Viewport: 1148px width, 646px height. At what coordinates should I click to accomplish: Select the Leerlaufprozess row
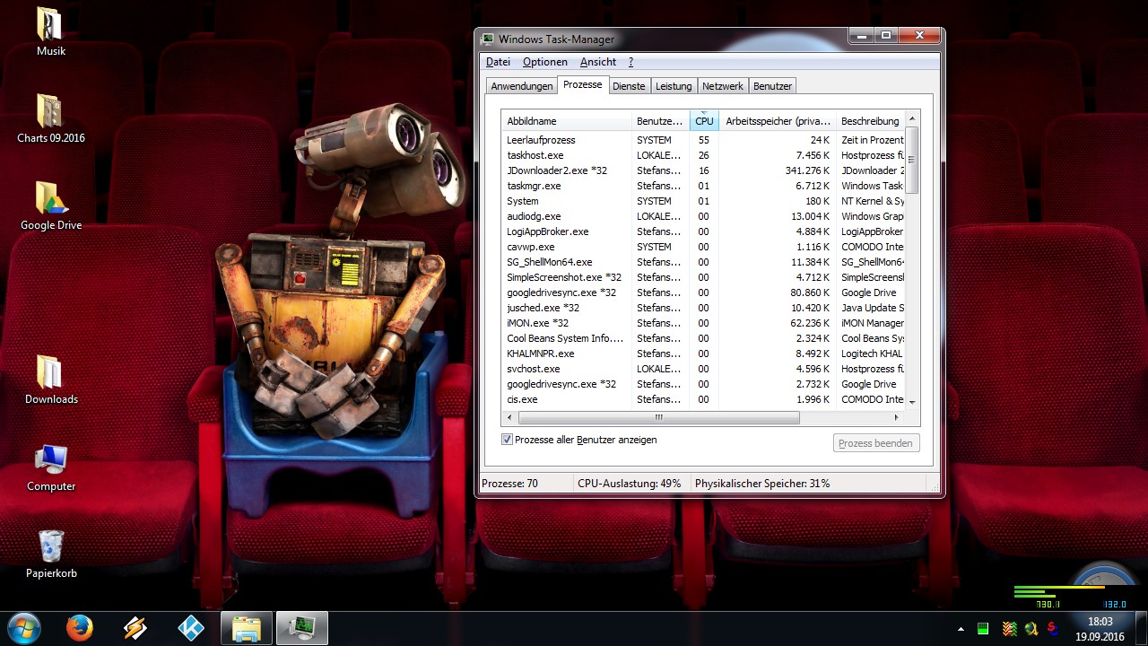point(703,140)
